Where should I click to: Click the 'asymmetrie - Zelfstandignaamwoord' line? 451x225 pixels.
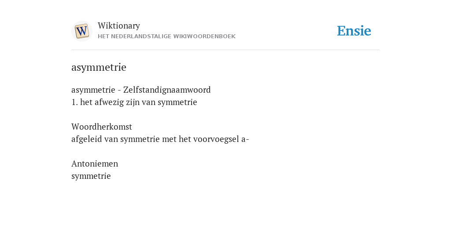coord(141,90)
